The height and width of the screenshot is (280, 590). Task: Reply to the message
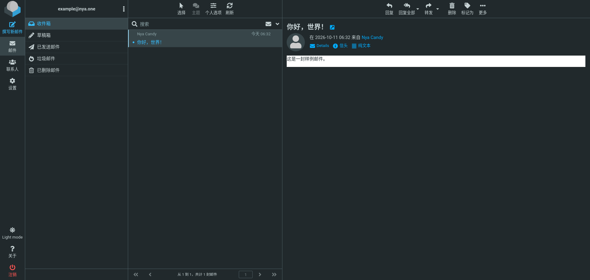pyautogui.click(x=389, y=9)
